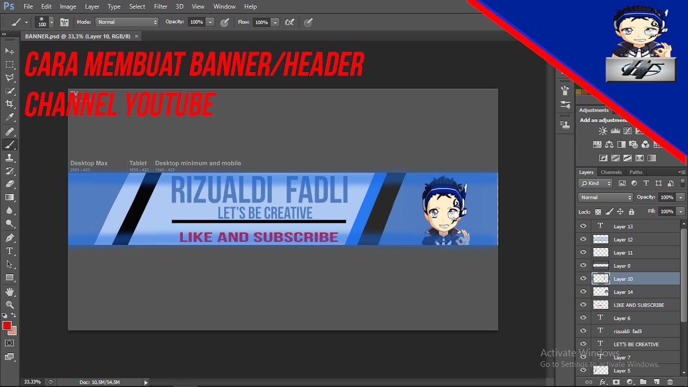Open brush Mode dropdown
The width and height of the screenshot is (688, 387).
[x=127, y=22]
